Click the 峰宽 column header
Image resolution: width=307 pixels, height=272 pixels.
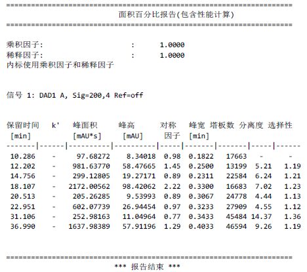coord(197,125)
